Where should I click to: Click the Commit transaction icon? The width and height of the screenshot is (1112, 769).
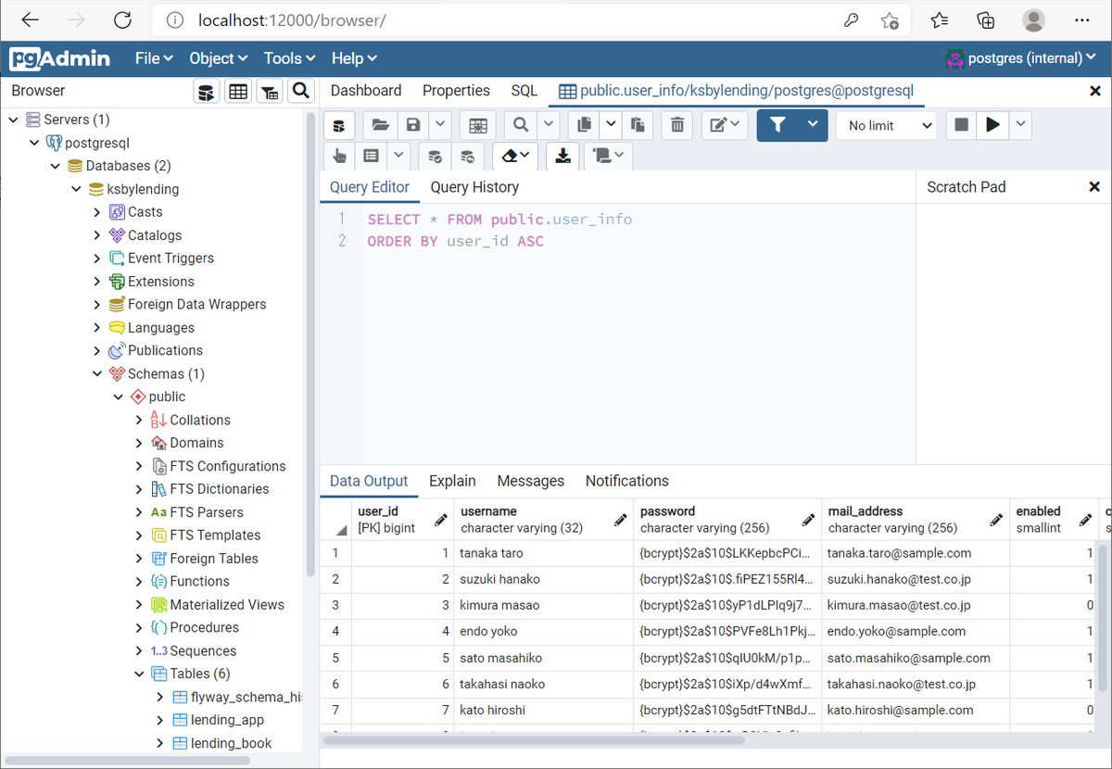click(435, 156)
